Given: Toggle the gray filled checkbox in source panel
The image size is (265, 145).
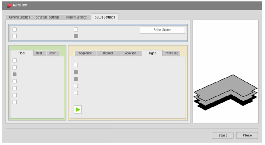Looking at the screenshot, I should click(x=76, y=36).
